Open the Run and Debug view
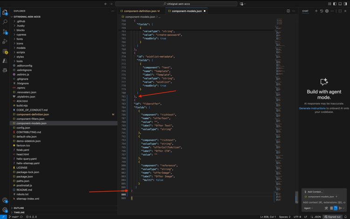The height and width of the screenshot is (219, 350). click(5, 42)
